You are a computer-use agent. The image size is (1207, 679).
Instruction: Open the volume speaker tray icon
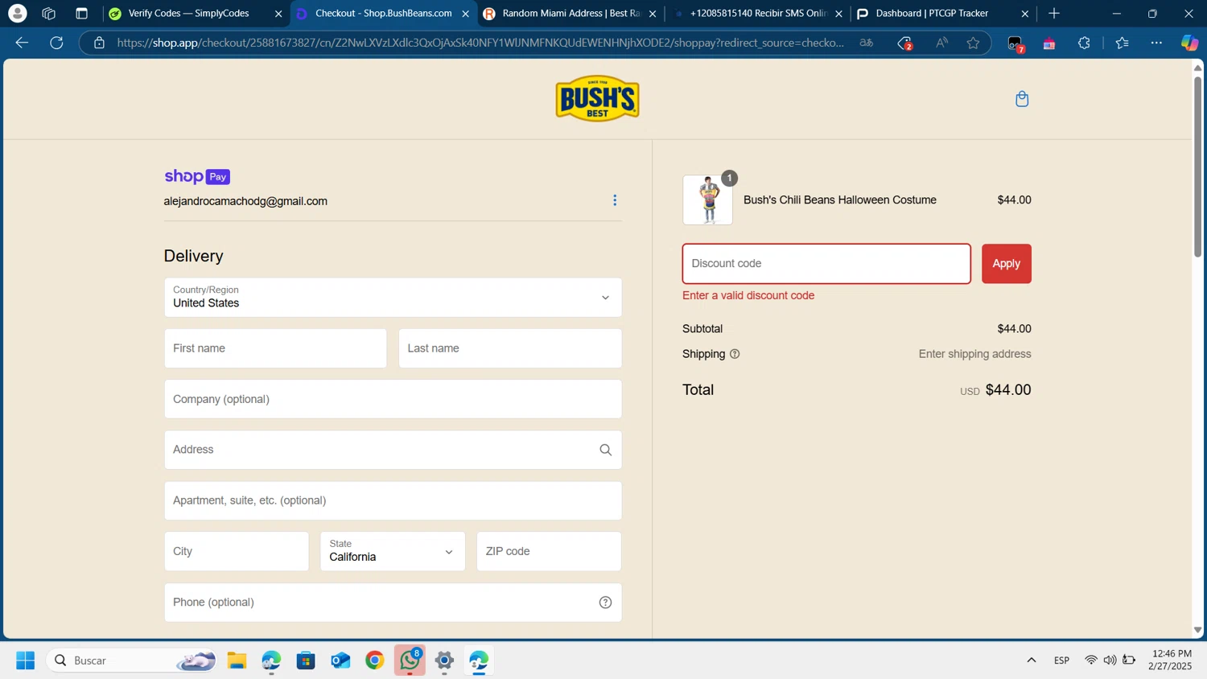pyautogui.click(x=1110, y=660)
